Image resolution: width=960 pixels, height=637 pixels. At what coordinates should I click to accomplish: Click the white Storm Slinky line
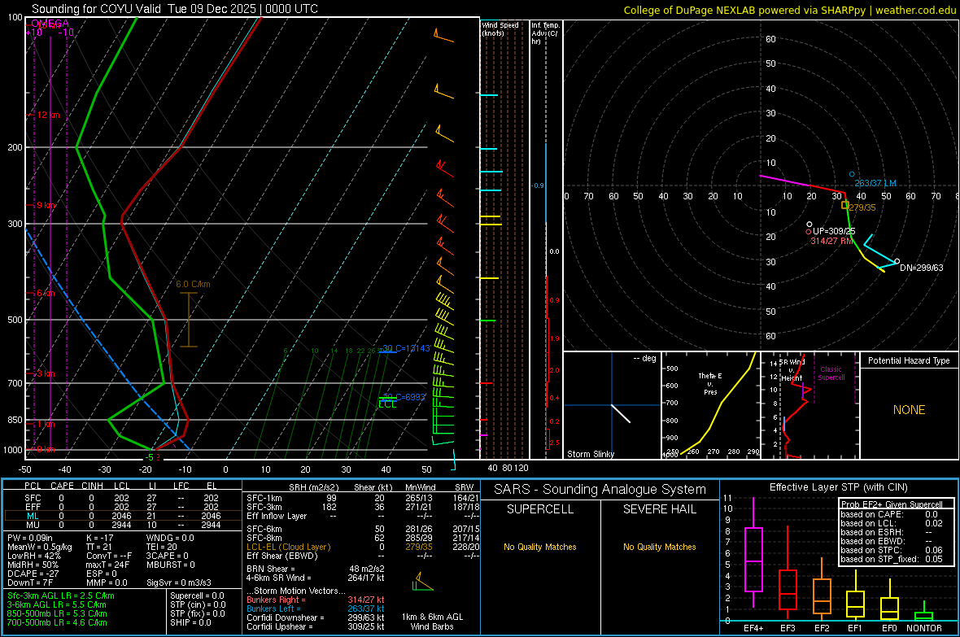click(621, 413)
